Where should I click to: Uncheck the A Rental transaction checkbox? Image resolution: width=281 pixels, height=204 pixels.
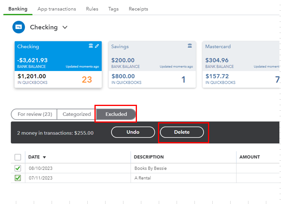18,178
